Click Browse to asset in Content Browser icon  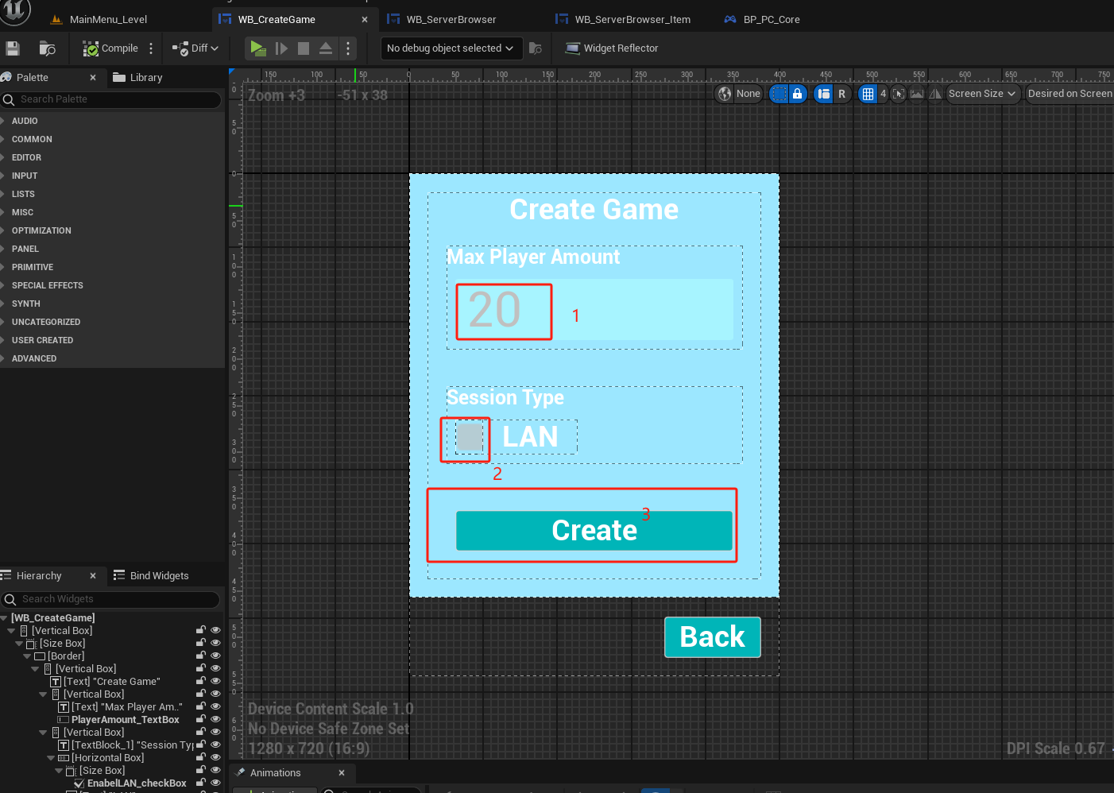click(x=48, y=48)
